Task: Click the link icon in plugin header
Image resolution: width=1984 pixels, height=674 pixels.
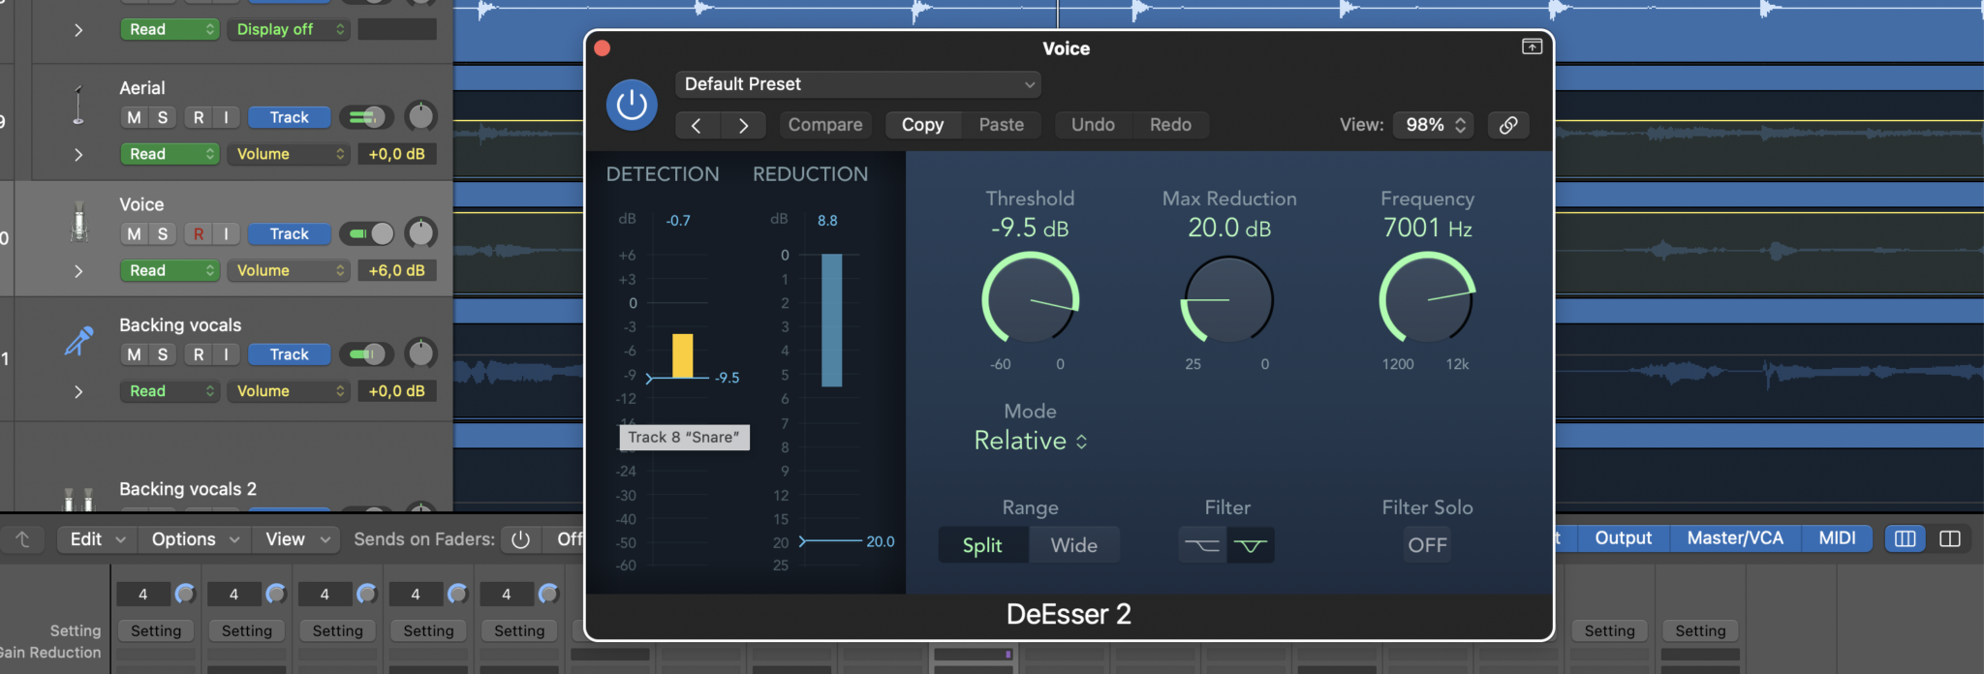Action: 1508,125
